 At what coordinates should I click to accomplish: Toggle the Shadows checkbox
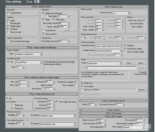tap(8, 29)
